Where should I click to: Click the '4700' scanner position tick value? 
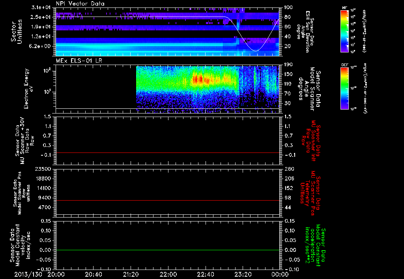(x=44, y=207)
